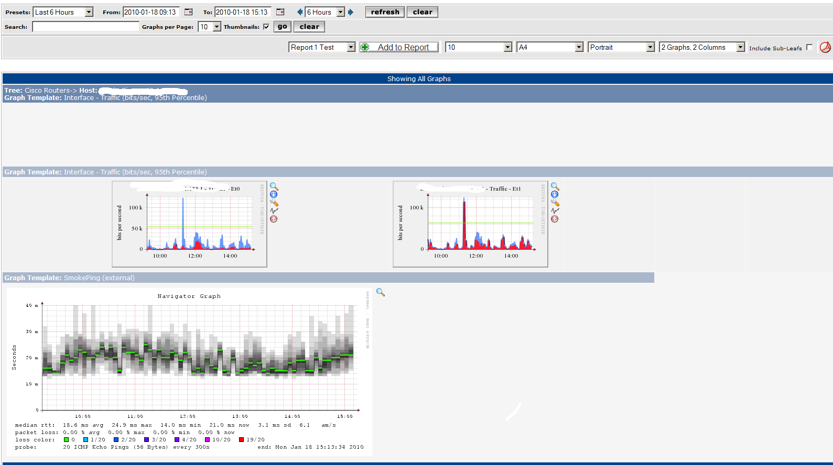Open the Graphs per Page dropdown

click(x=210, y=27)
